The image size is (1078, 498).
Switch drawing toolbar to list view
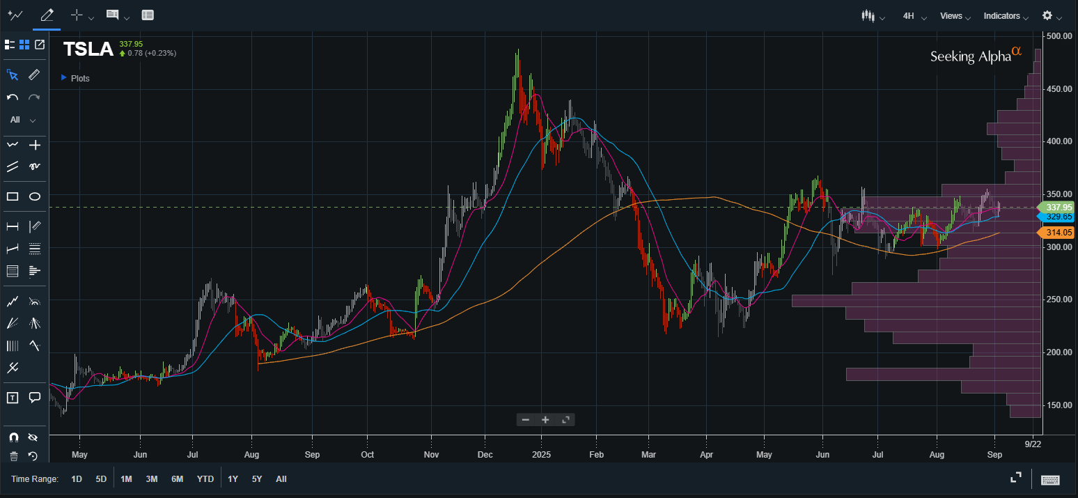[10, 45]
